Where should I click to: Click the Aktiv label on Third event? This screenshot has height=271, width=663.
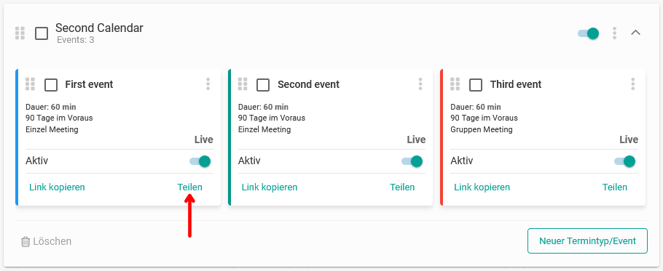[462, 161]
